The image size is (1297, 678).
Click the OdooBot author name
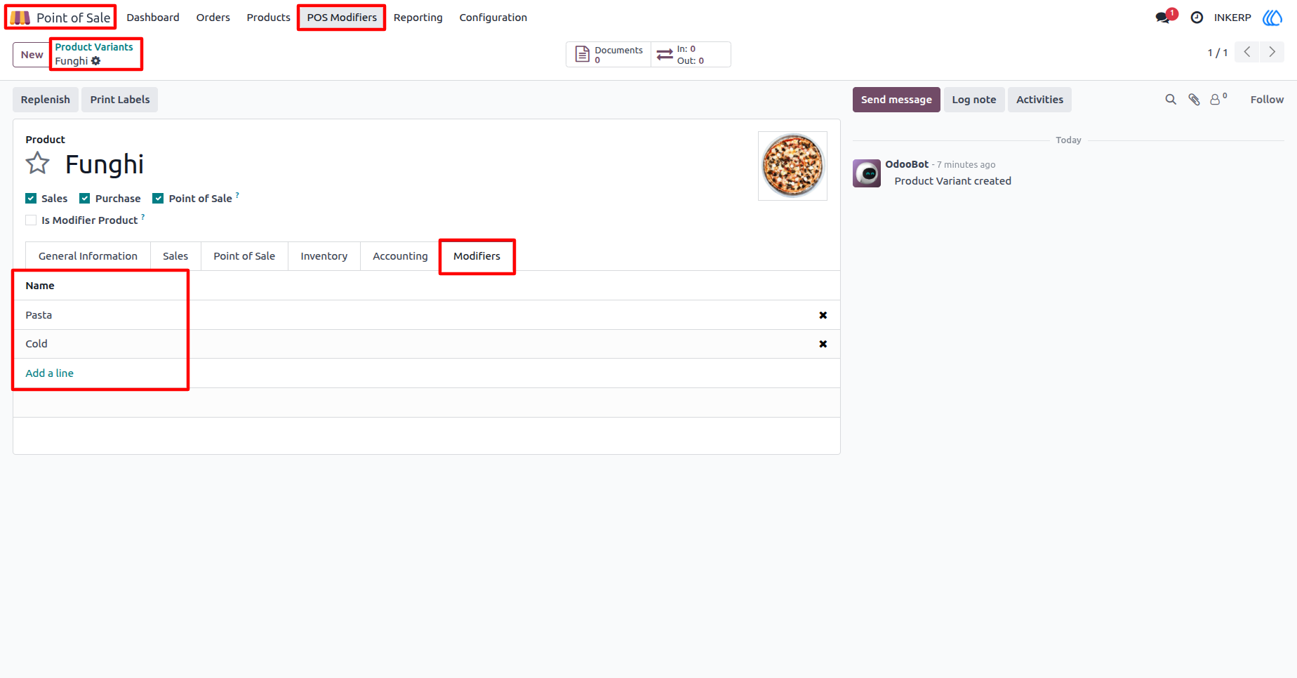907,164
